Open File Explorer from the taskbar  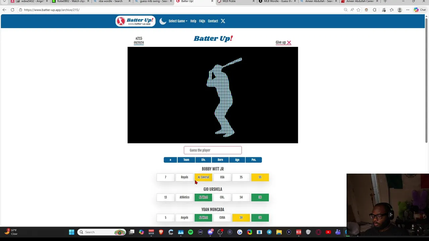click(x=279, y=232)
